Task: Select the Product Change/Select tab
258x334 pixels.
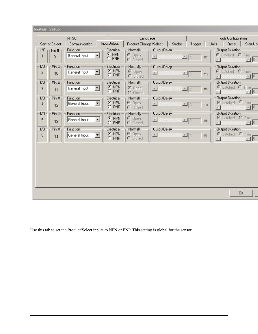Action: click(145, 44)
